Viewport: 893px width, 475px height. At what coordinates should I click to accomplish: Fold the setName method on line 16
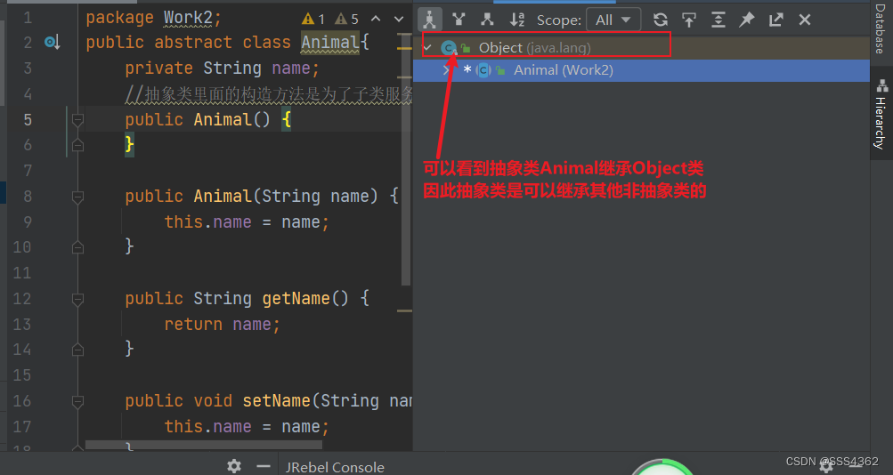point(77,402)
